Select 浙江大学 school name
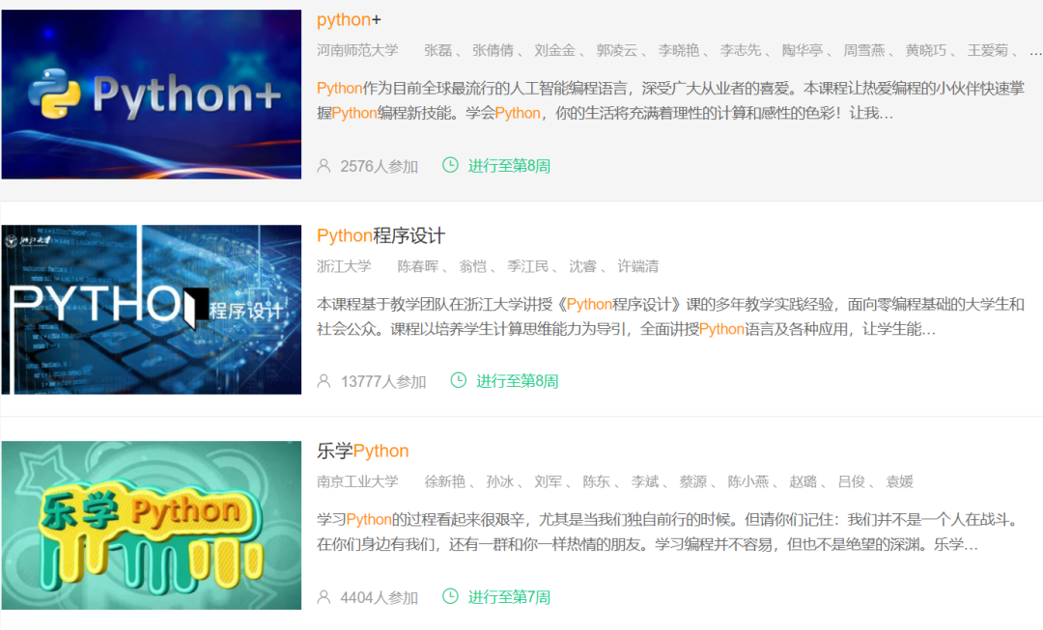Screen dimensions: 1043x630 [x=344, y=266]
